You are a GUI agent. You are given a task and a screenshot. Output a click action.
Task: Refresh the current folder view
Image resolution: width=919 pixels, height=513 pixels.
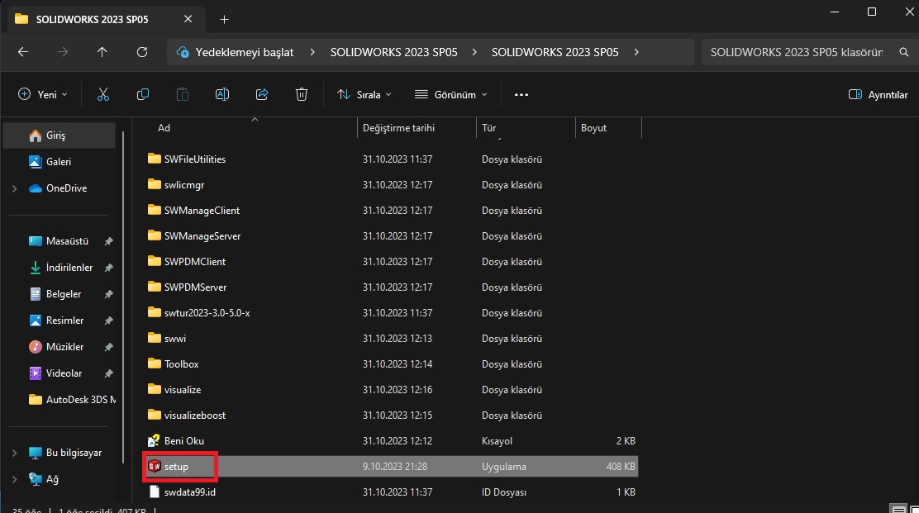point(141,52)
